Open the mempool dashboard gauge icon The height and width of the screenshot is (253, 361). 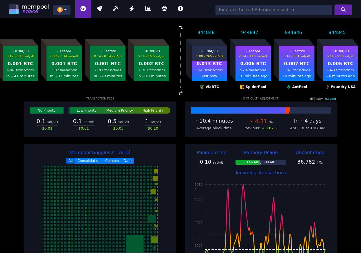click(83, 9)
